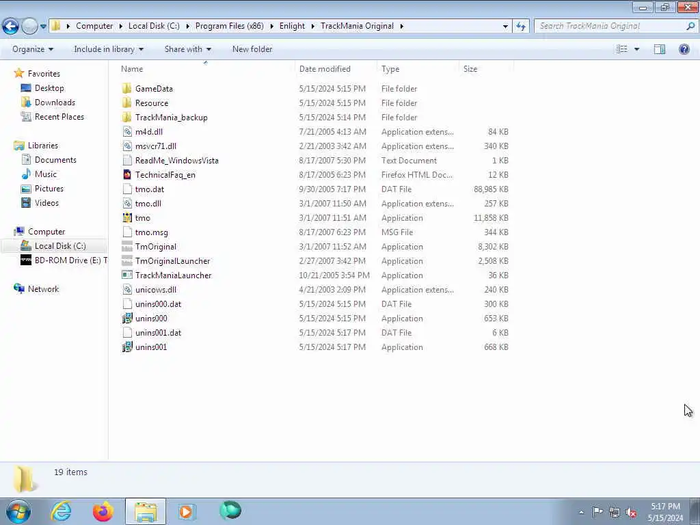Open address bar history dropdown arrow
700x525 pixels.
(x=505, y=27)
